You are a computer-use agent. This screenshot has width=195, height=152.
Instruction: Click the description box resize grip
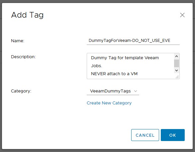pos(177,77)
